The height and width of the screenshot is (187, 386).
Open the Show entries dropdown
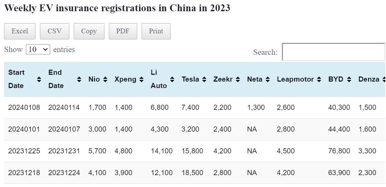[x=38, y=49]
